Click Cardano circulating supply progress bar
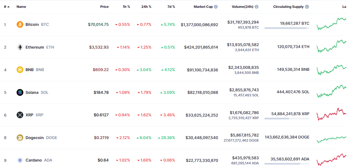This screenshot has height=168, width=349. [x=287, y=164]
